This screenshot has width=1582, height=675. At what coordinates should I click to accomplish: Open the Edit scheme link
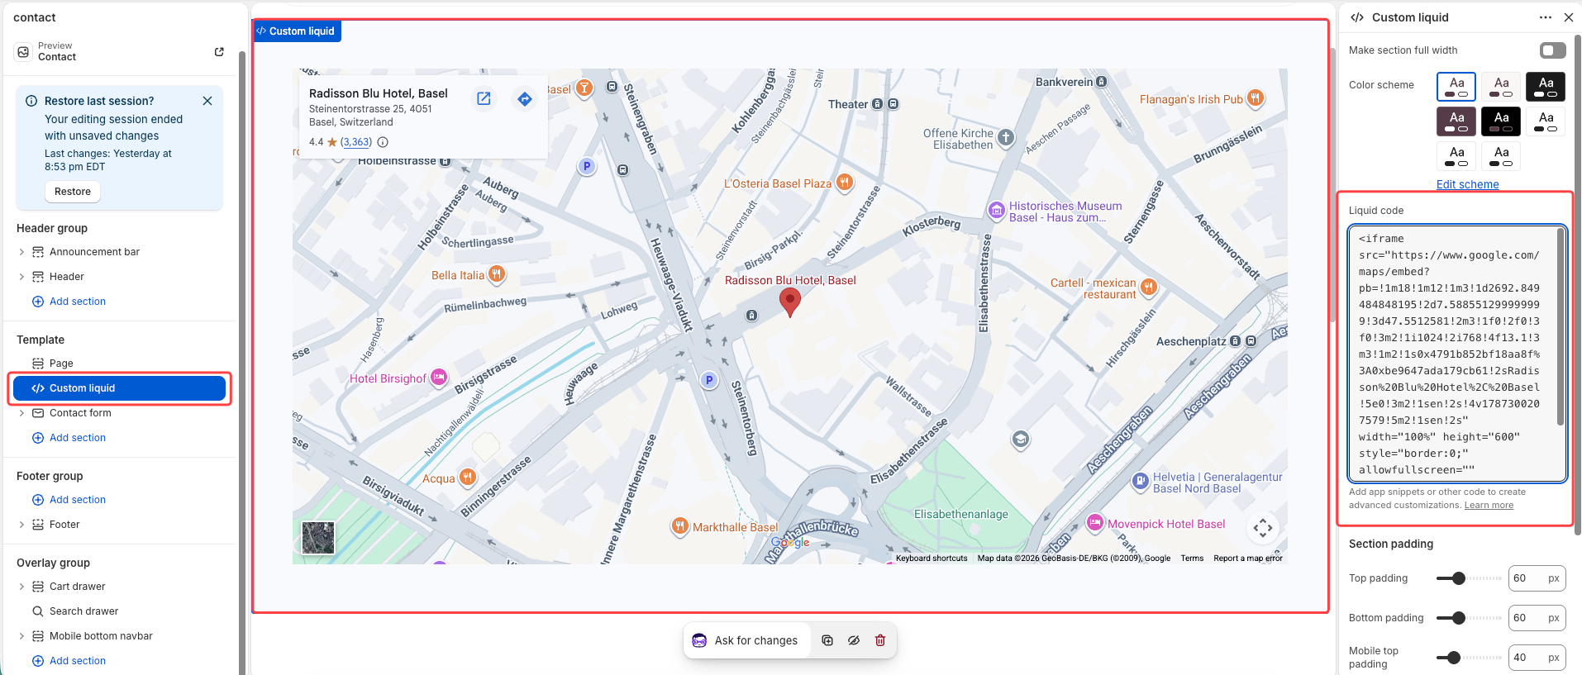pos(1467,184)
